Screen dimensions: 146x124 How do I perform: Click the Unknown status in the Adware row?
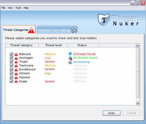(x=80, y=73)
